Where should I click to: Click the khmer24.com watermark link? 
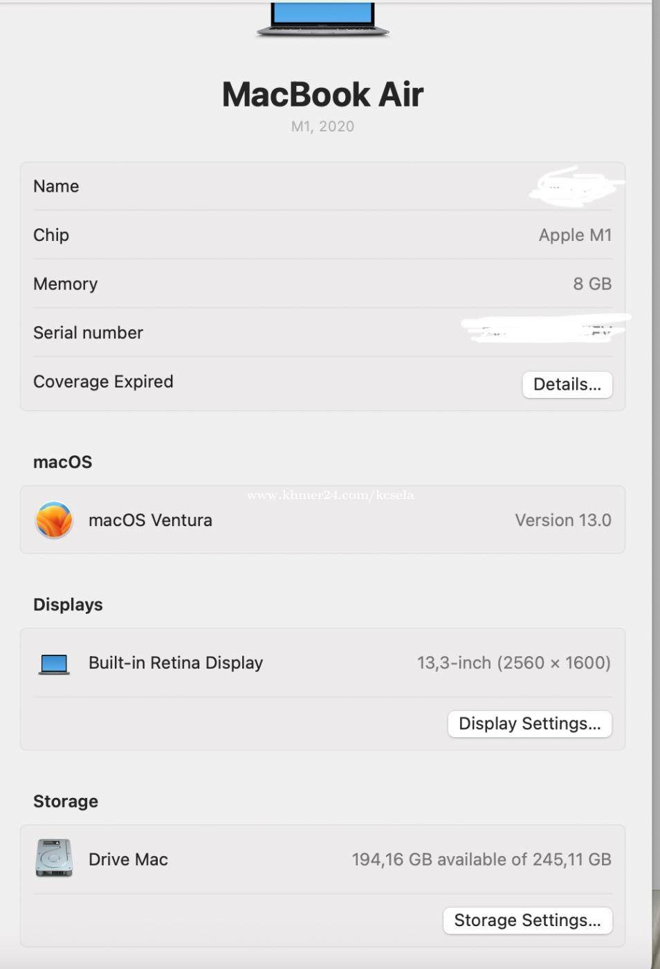[330, 495]
